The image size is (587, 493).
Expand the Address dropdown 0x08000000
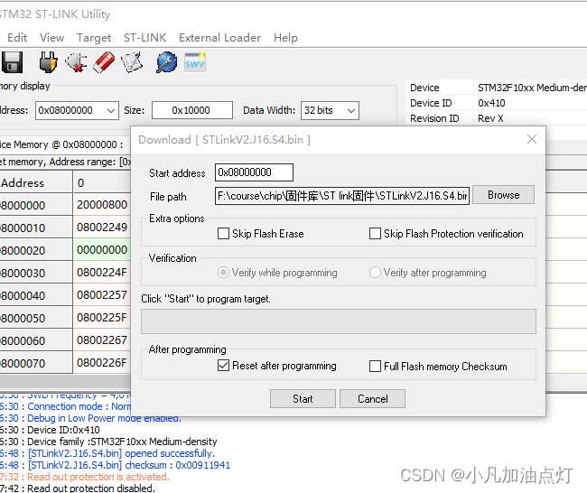point(110,110)
